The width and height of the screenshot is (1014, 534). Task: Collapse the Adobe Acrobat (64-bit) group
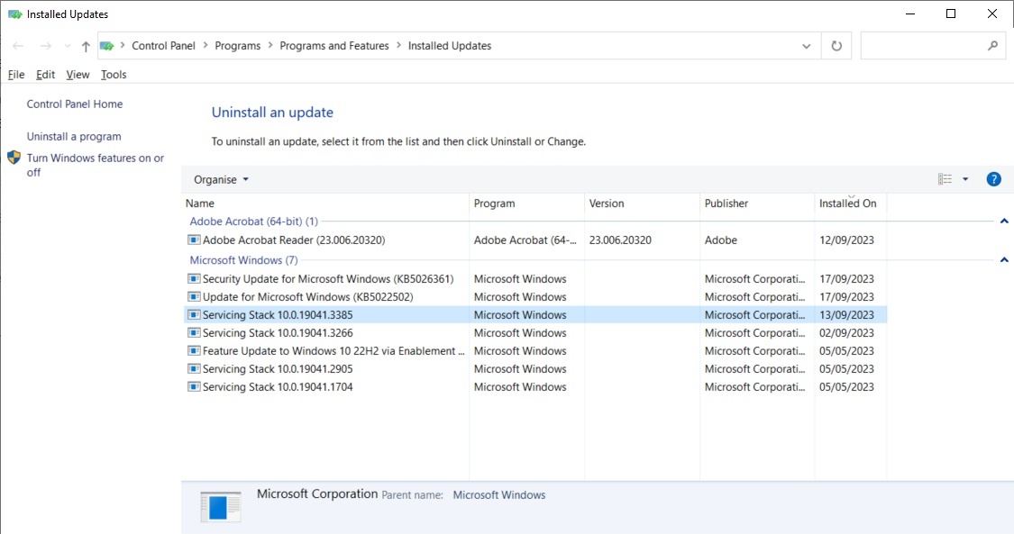coord(1004,222)
